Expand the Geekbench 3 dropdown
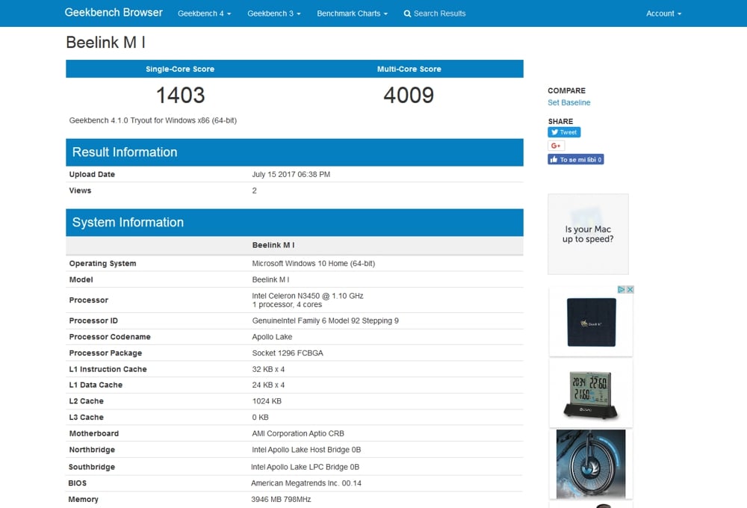 (273, 13)
